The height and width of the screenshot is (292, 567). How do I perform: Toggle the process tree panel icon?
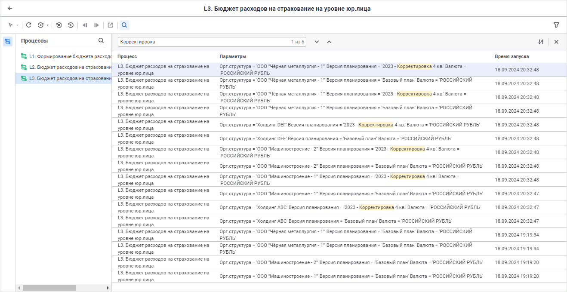pyautogui.click(x=8, y=42)
